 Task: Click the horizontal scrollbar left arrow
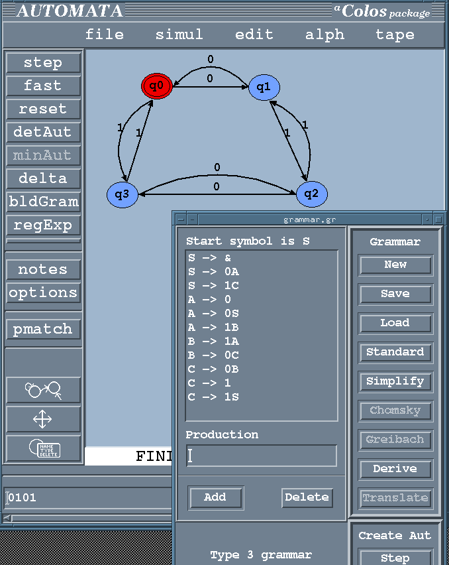pos(6,518)
